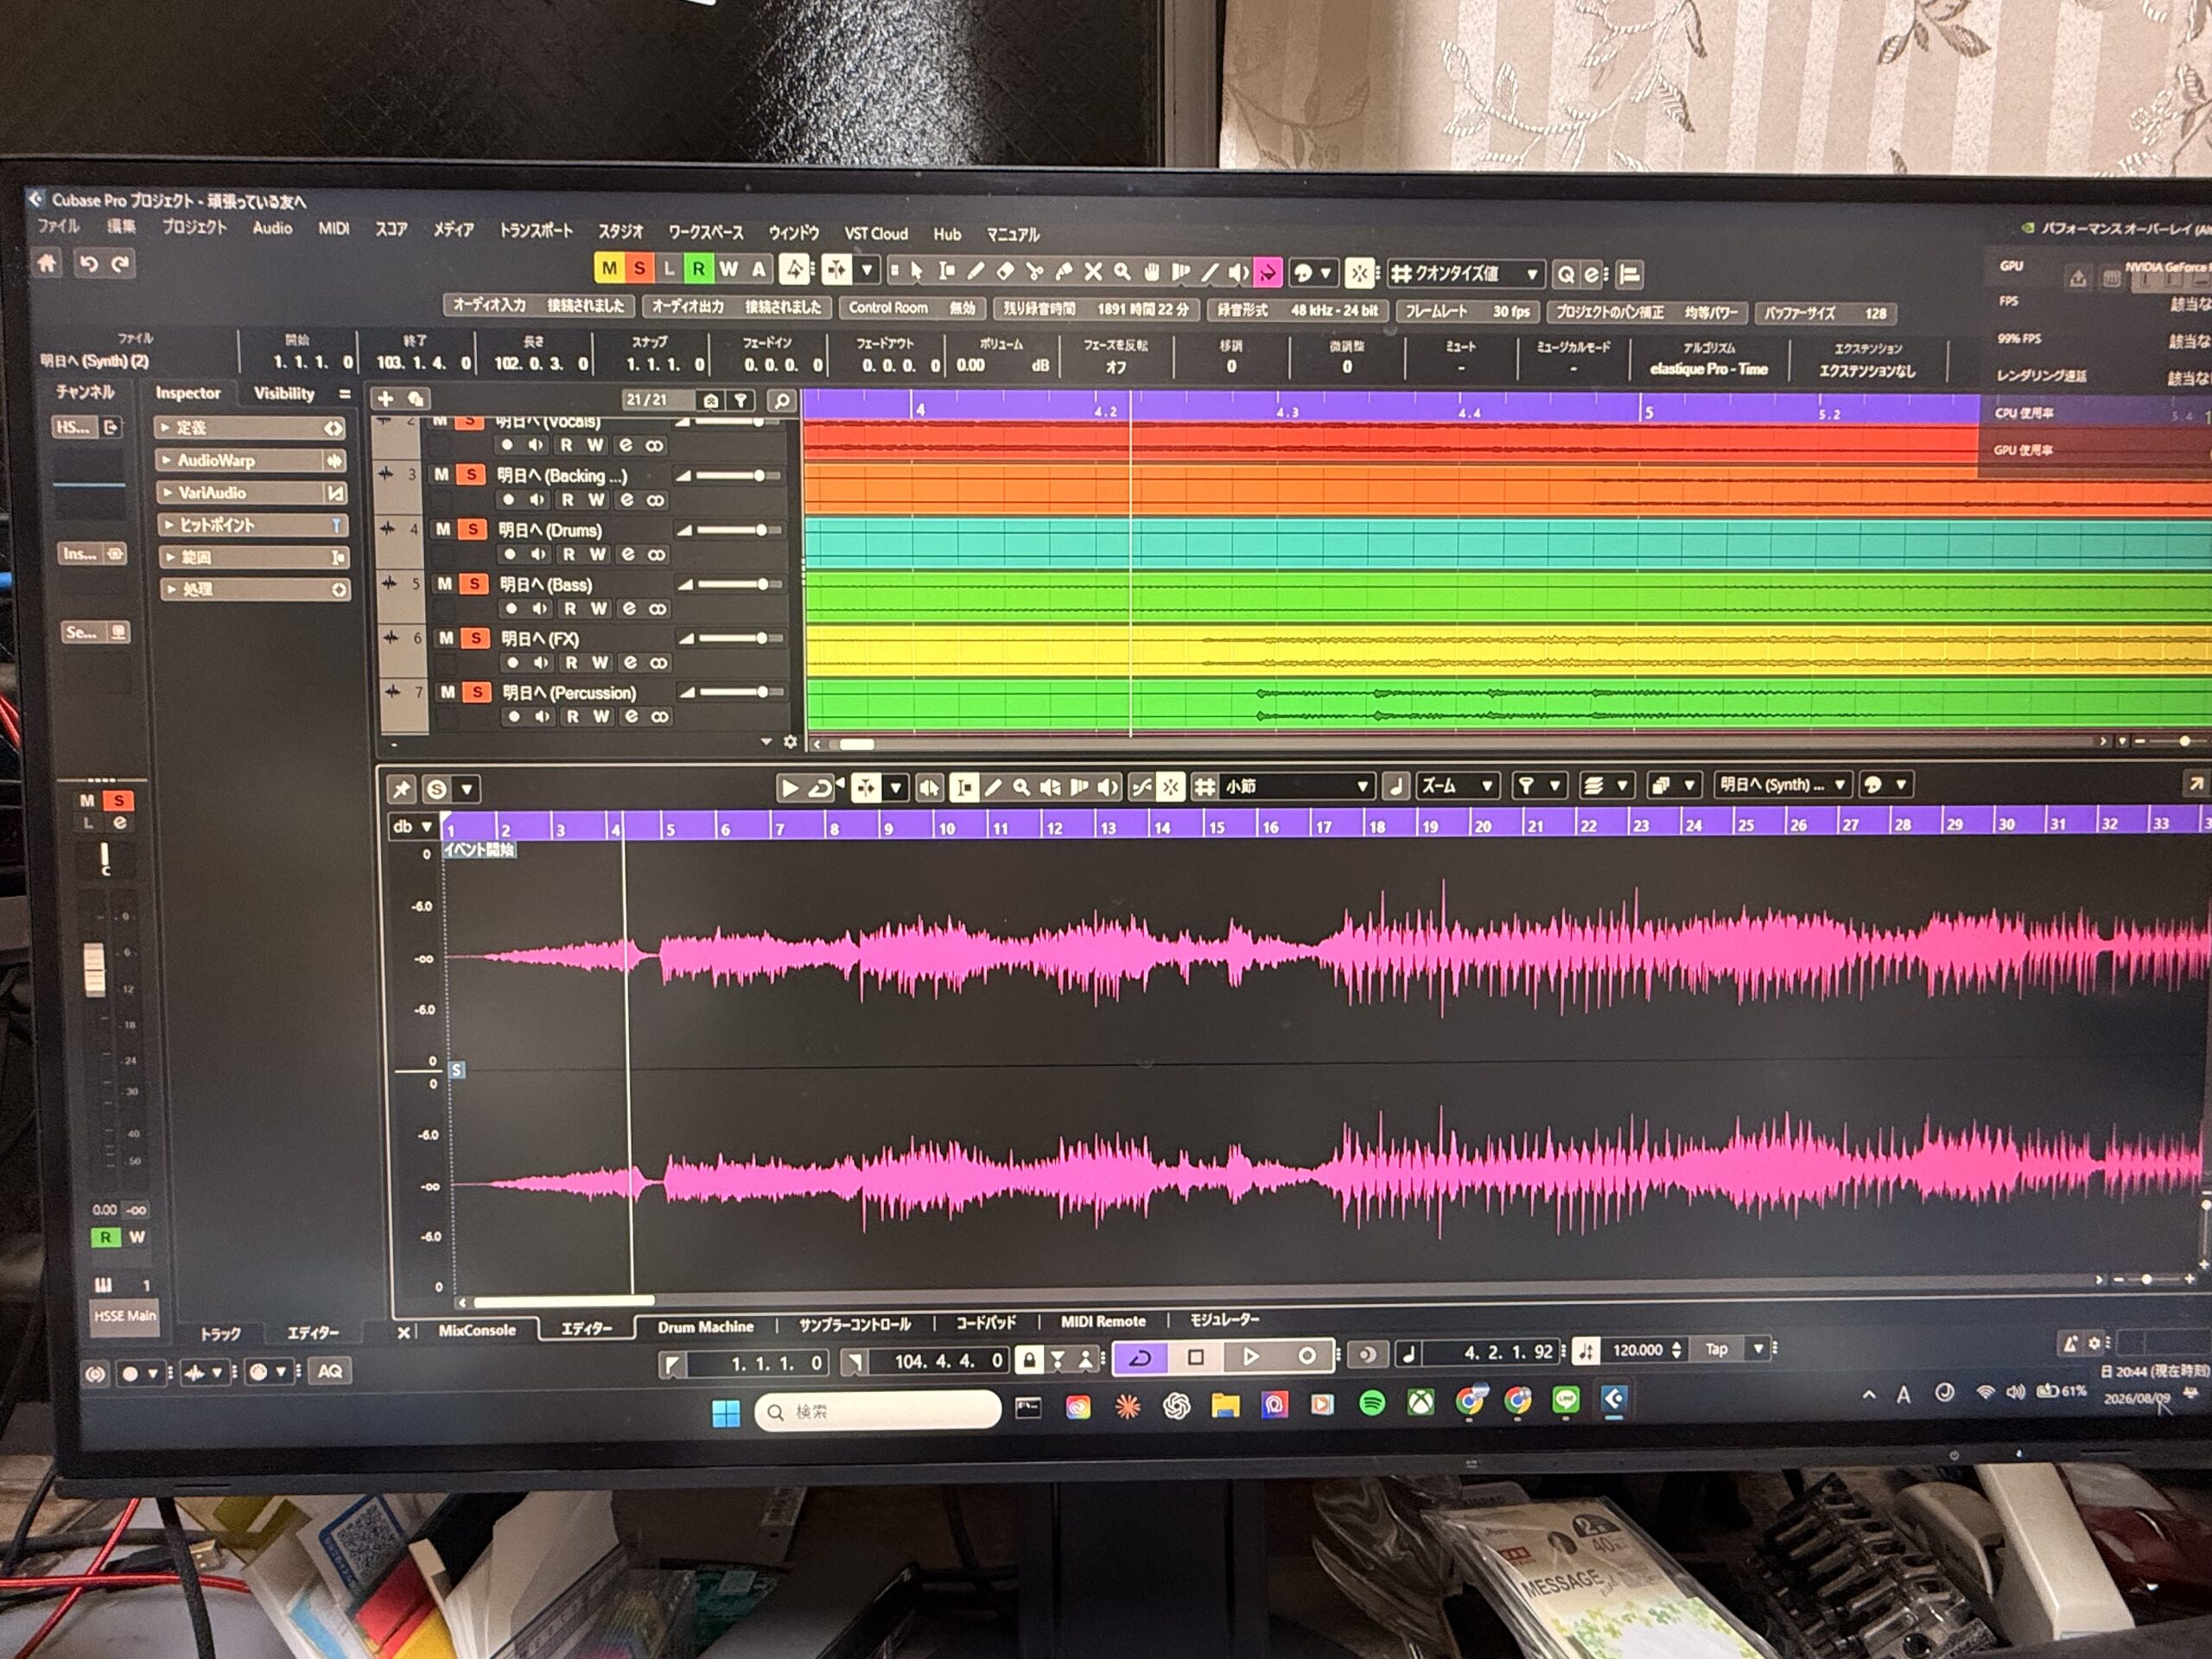Open the db scale dropdown
Screen dimensions: 2212x1659
pos(412,826)
